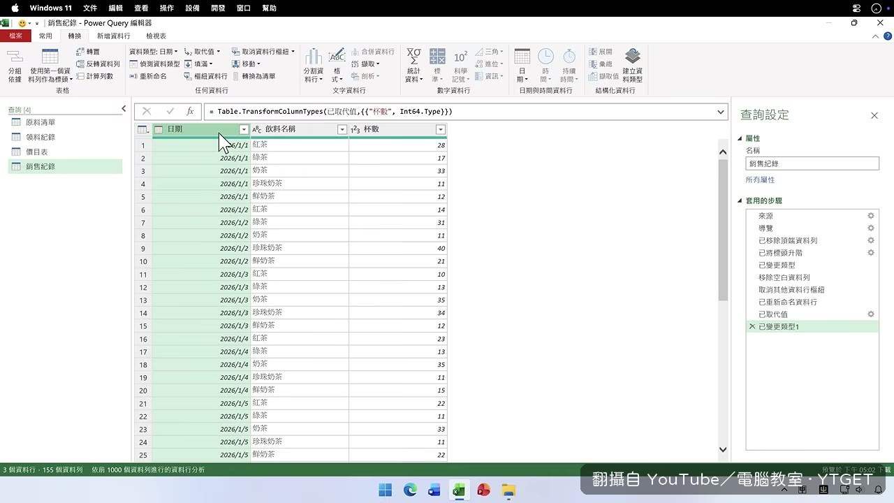Switch to the 新增資料行 ribbon tab
The image size is (894, 503).
tap(113, 36)
